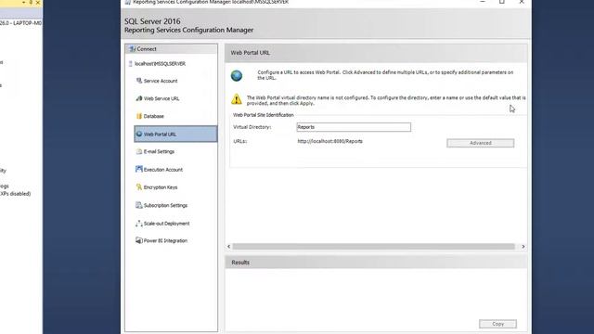Image resolution: width=594 pixels, height=334 pixels.
Task: Click the Scale-out Deployment icon
Action: 139,224
